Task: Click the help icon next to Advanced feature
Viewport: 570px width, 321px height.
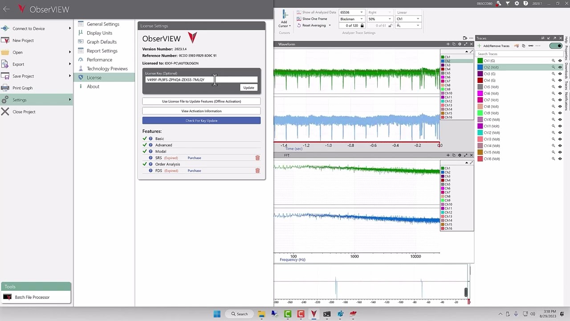Action: point(151,145)
